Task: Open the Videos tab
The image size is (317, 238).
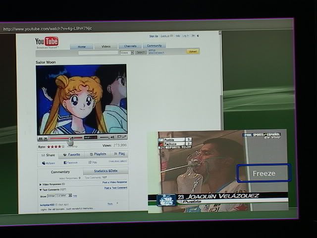Action: (106, 46)
